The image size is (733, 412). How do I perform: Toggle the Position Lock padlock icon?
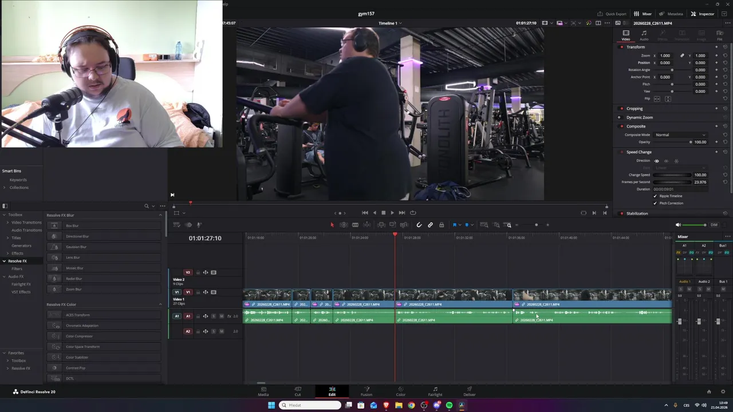point(442,225)
